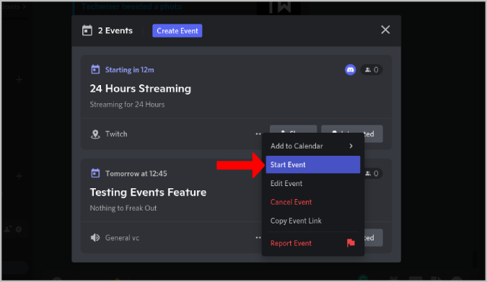Click Copy Event Link option
This screenshot has height=282, width=487.
point(312,221)
